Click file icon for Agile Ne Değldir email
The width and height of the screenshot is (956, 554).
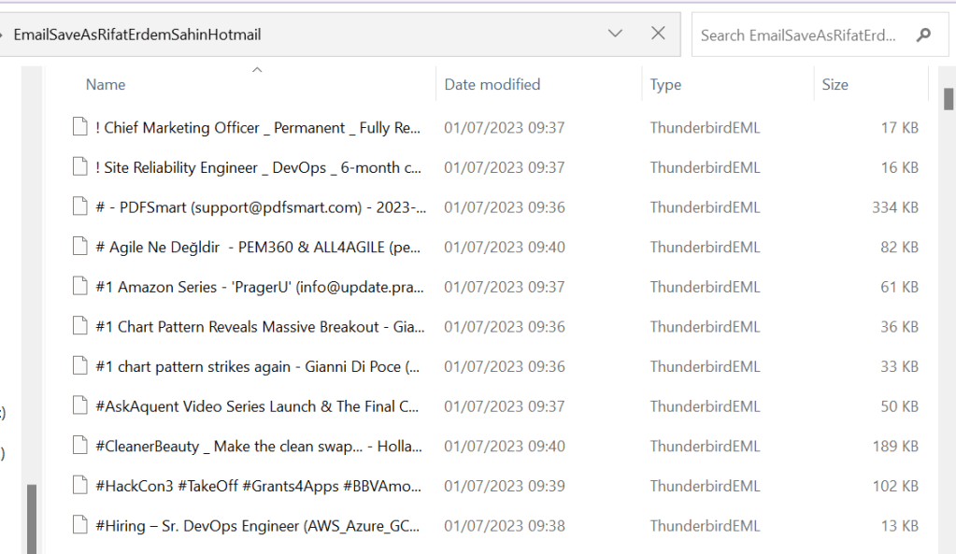pyautogui.click(x=79, y=247)
